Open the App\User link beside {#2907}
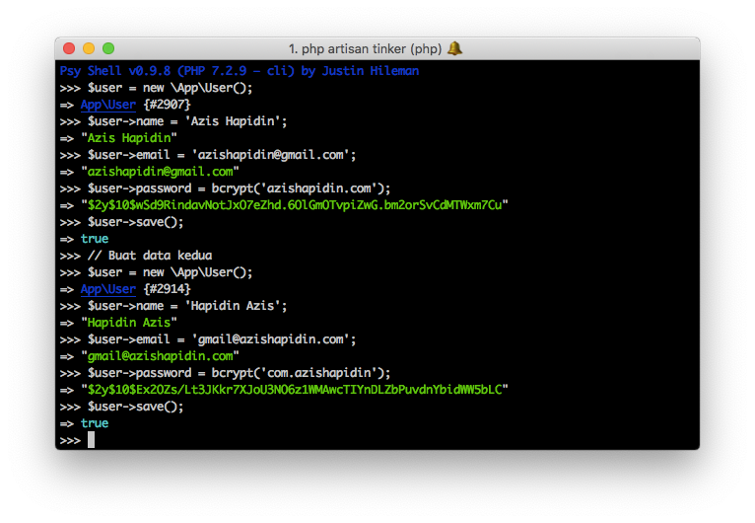Screen dimensions: 755x523 [x=107, y=105]
